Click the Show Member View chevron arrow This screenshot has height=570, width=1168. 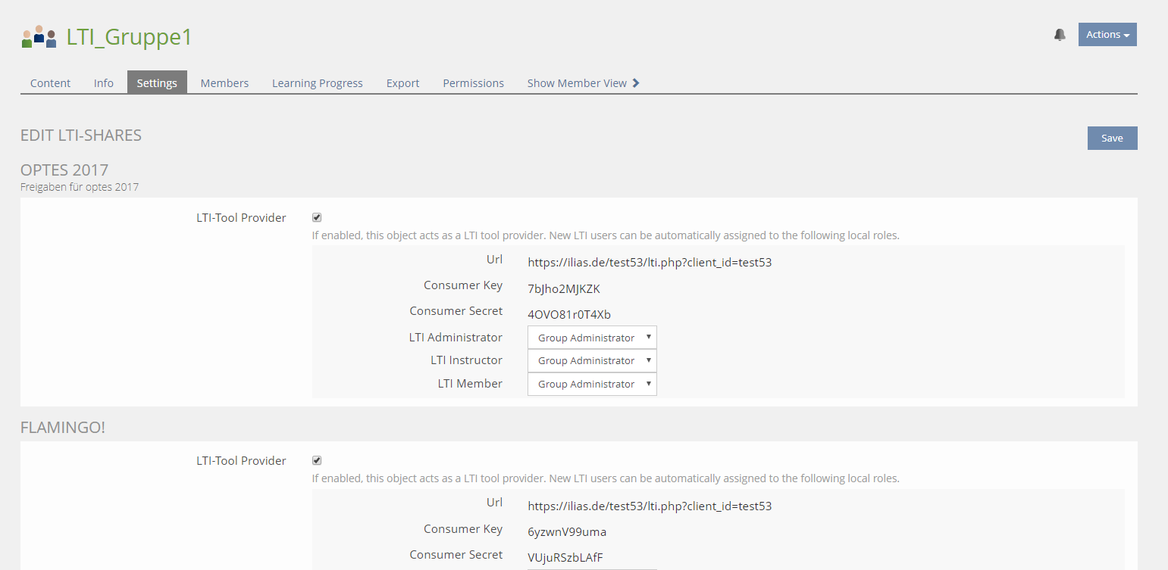pyautogui.click(x=636, y=83)
